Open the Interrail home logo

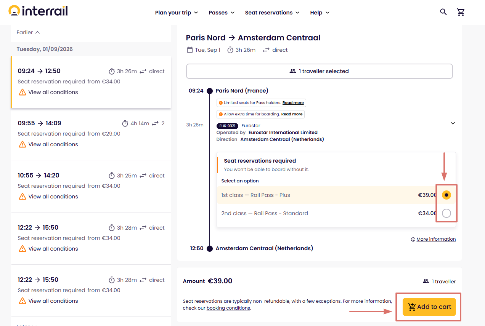tap(38, 11)
